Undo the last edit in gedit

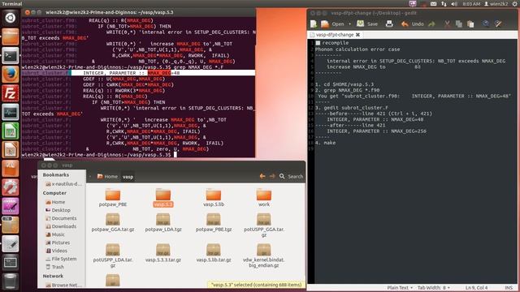[413, 24]
